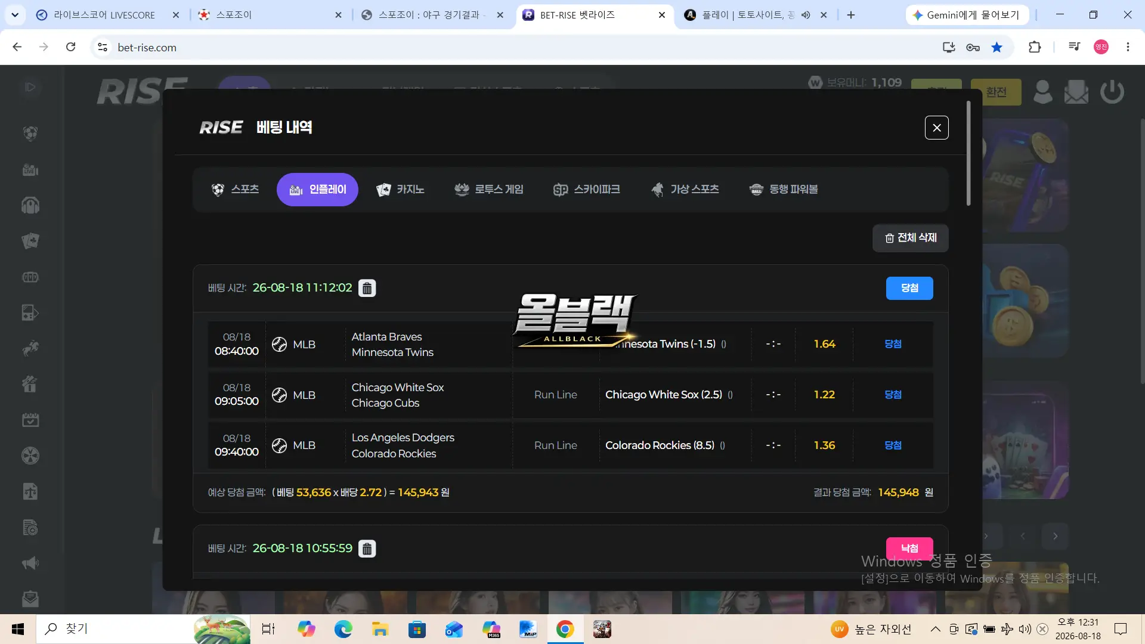Click the 1.64 odds value

pyautogui.click(x=824, y=344)
